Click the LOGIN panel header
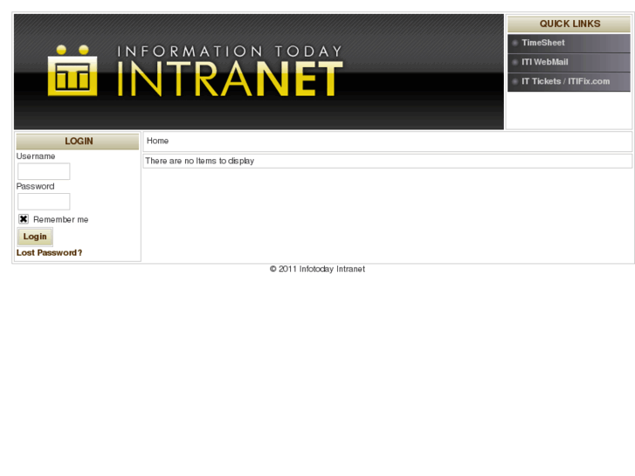This screenshot has height=476, width=635. coord(78,141)
